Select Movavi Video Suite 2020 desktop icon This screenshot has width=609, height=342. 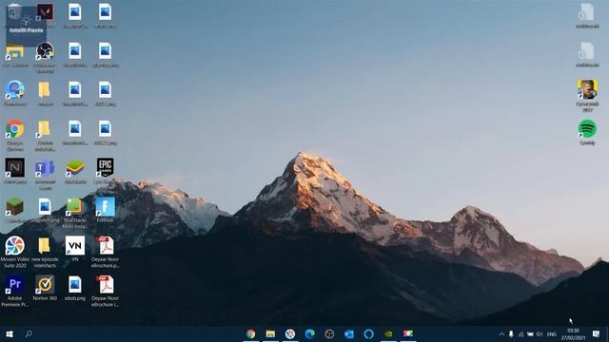pos(15,245)
